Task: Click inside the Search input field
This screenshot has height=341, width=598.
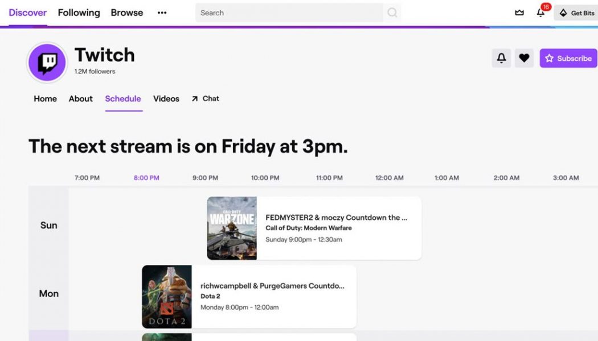Action: click(285, 12)
